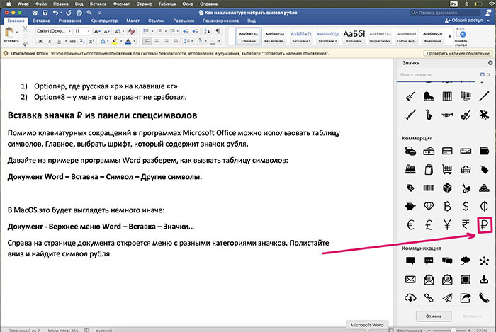Expand the styles gallery arrow
The image size is (496, 332).
(x=450, y=36)
